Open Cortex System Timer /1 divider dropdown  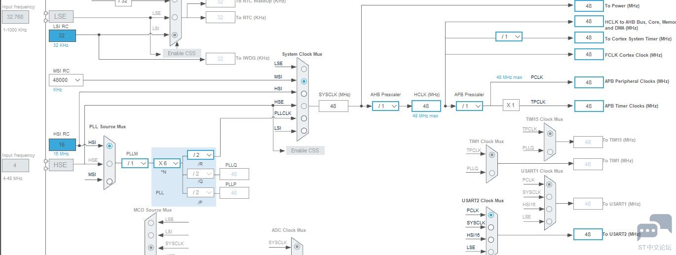point(509,36)
